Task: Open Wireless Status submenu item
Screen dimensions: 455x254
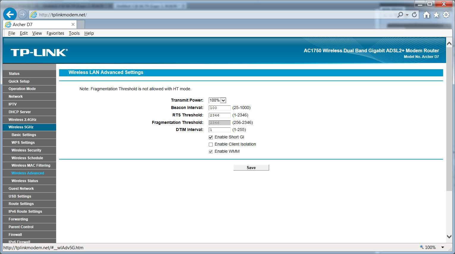Action: tap(29, 181)
